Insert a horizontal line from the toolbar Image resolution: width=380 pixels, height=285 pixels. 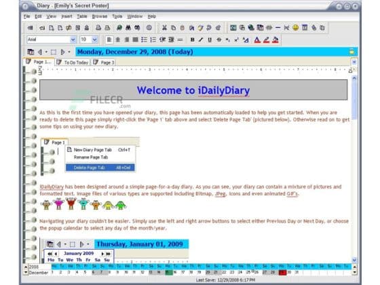(x=278, y=28)
